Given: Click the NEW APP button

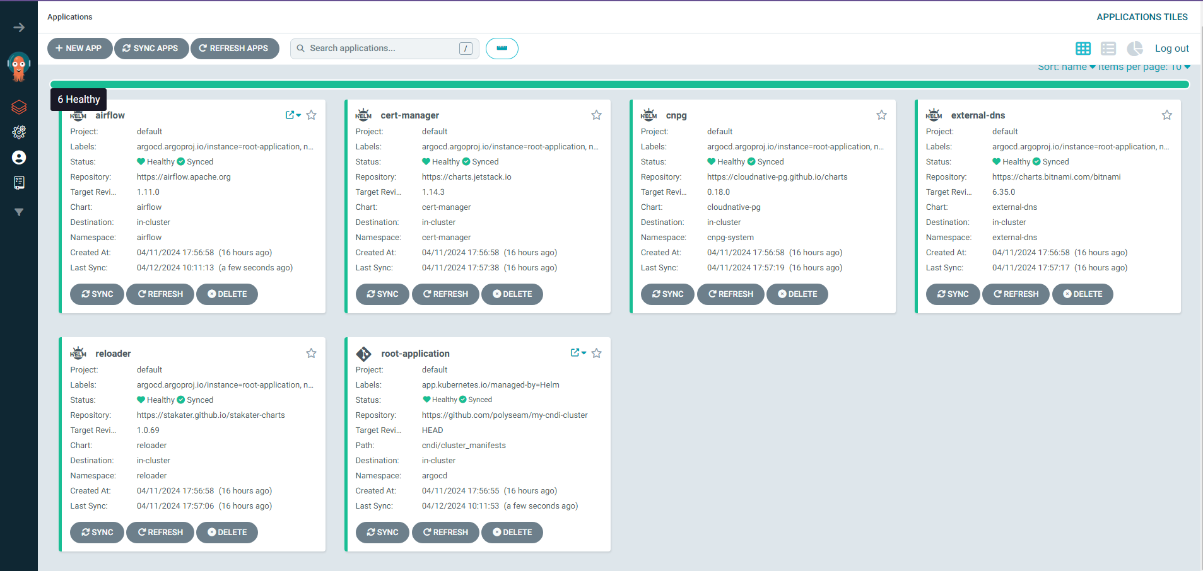Looking at the screenshot, I should pos(79,49).
